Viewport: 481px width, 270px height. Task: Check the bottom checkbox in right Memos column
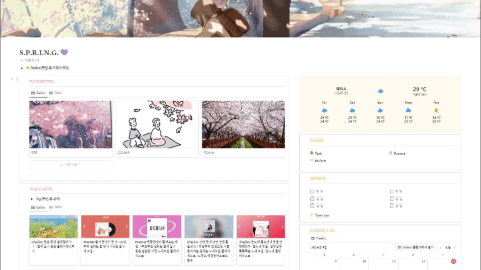(391, 205)
